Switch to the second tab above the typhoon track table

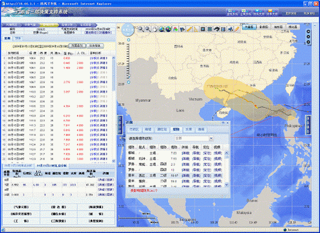click(x=18, y=38)
